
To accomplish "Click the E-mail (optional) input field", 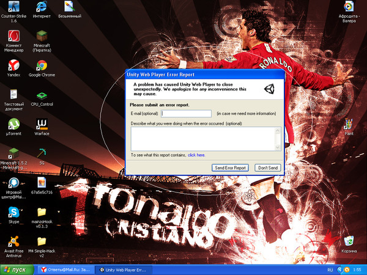I will [x=187, y=114].
